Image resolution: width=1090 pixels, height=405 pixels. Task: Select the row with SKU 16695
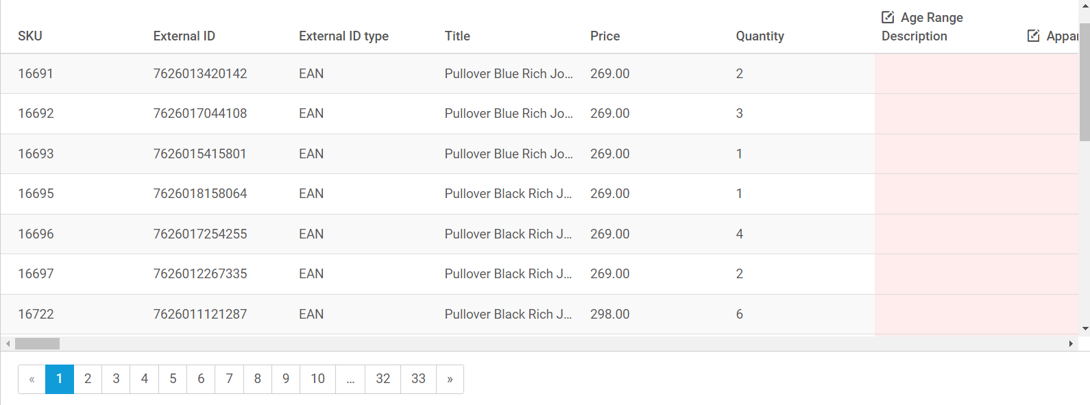click(x=540, y=194)
